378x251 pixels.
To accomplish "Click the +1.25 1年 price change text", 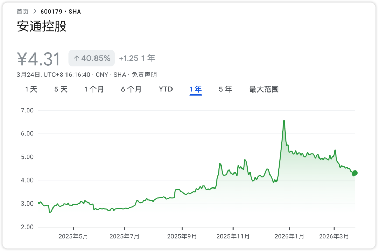I will pyautogui.click(x=137, y=58).
